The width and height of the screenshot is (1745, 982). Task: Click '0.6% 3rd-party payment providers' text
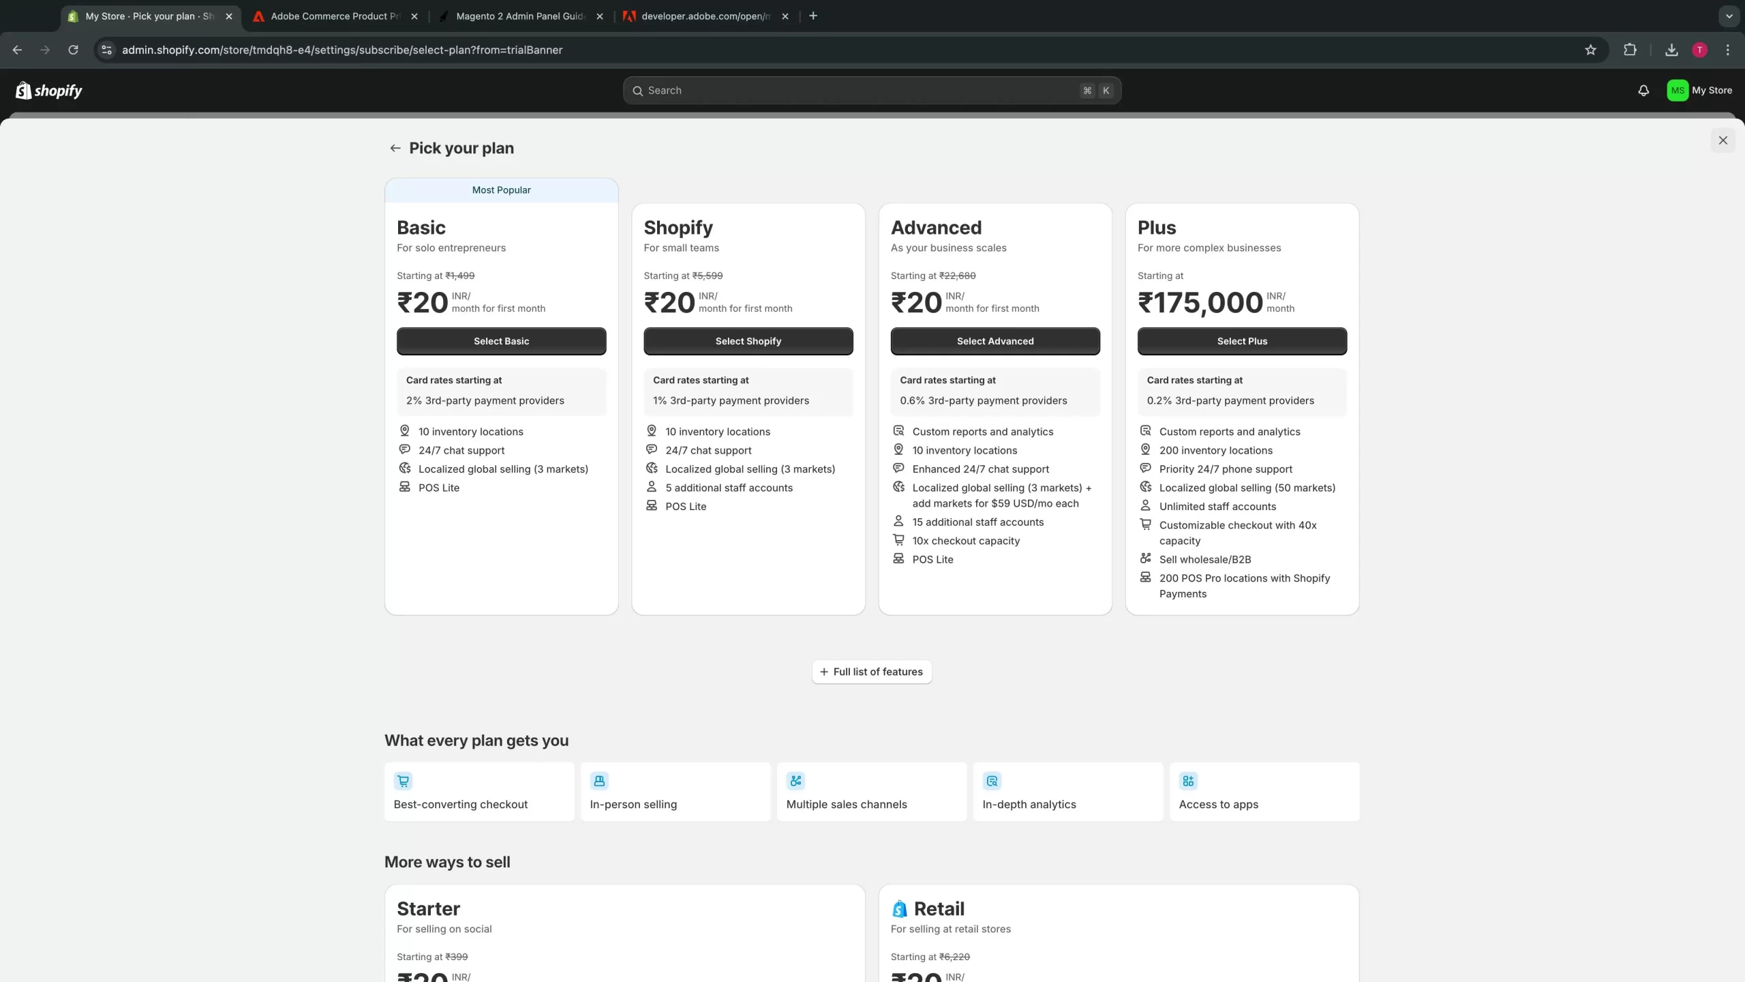pyautogui.click(x=983, y=400)
